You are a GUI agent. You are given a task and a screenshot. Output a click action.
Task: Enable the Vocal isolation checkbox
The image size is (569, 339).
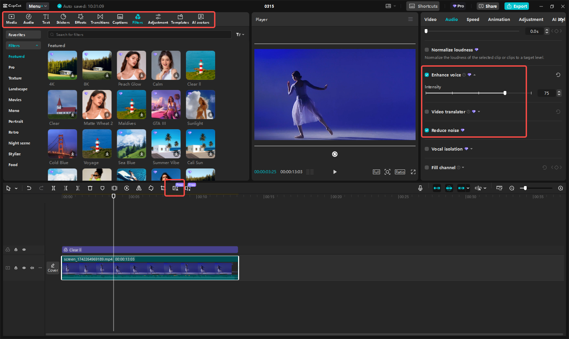tap(427, 149)
